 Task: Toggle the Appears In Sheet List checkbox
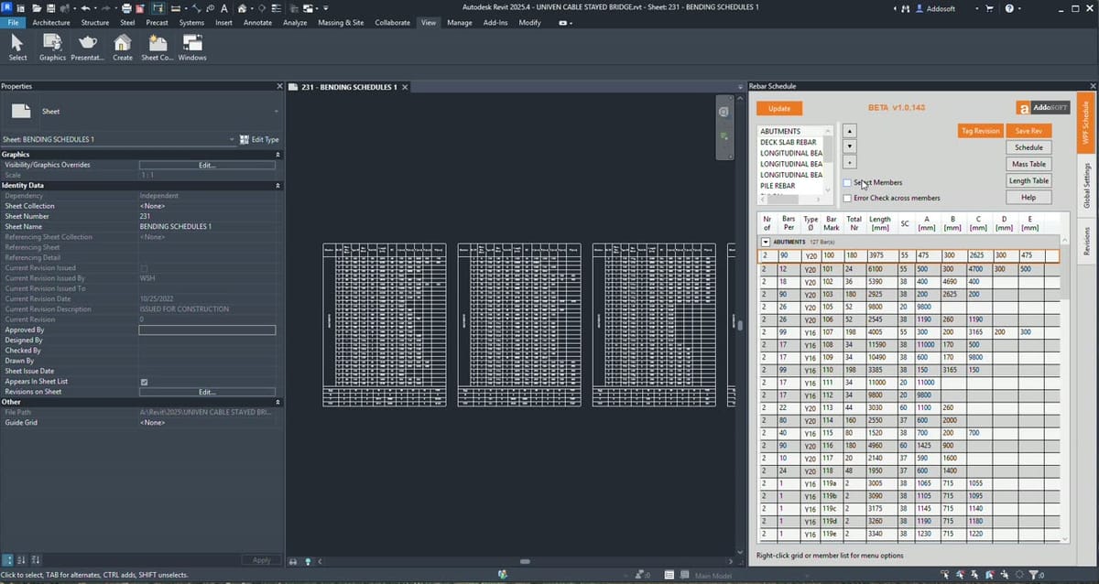point(144,382)
